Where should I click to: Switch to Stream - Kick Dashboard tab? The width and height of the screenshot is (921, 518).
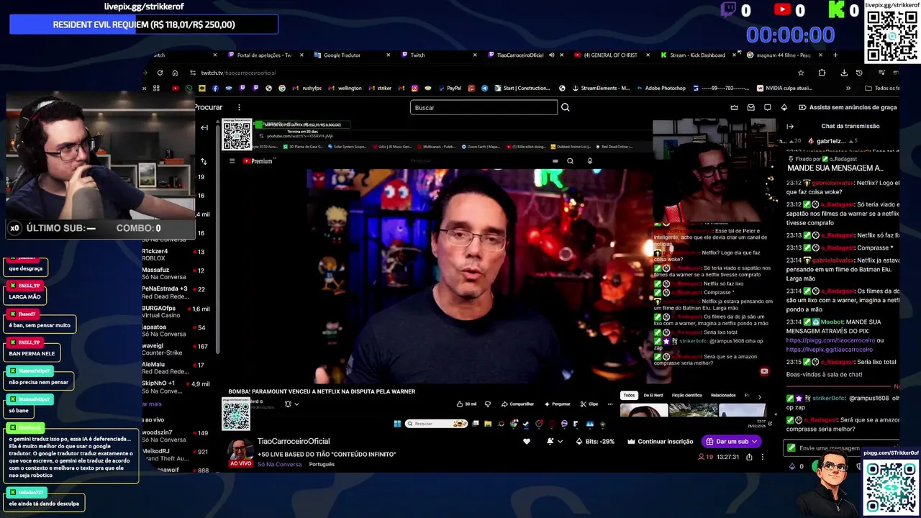[x=697, y=55]
